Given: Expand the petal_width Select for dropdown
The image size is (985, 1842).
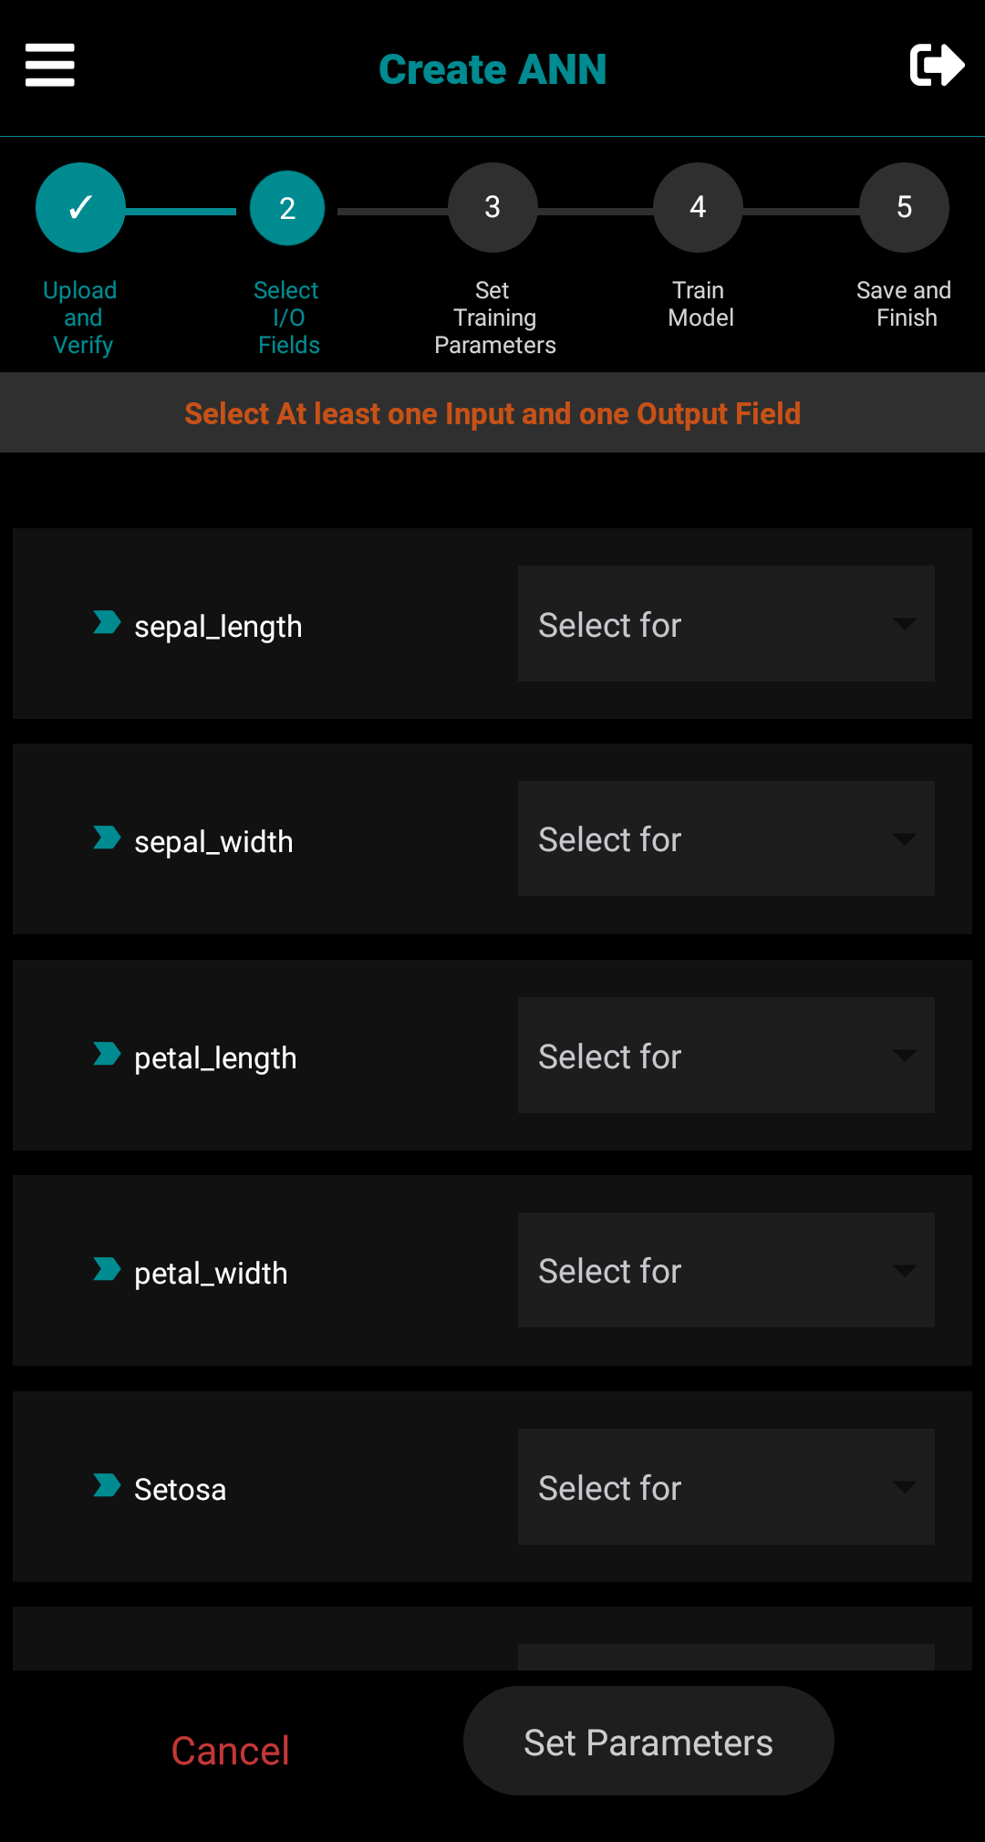Looking at the screenshot, I should point(726,1271).
